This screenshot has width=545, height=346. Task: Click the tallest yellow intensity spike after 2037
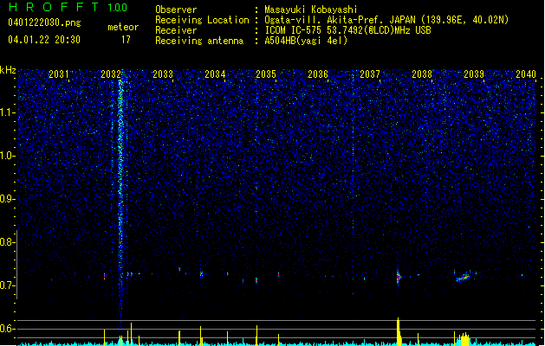pos(399,331)
